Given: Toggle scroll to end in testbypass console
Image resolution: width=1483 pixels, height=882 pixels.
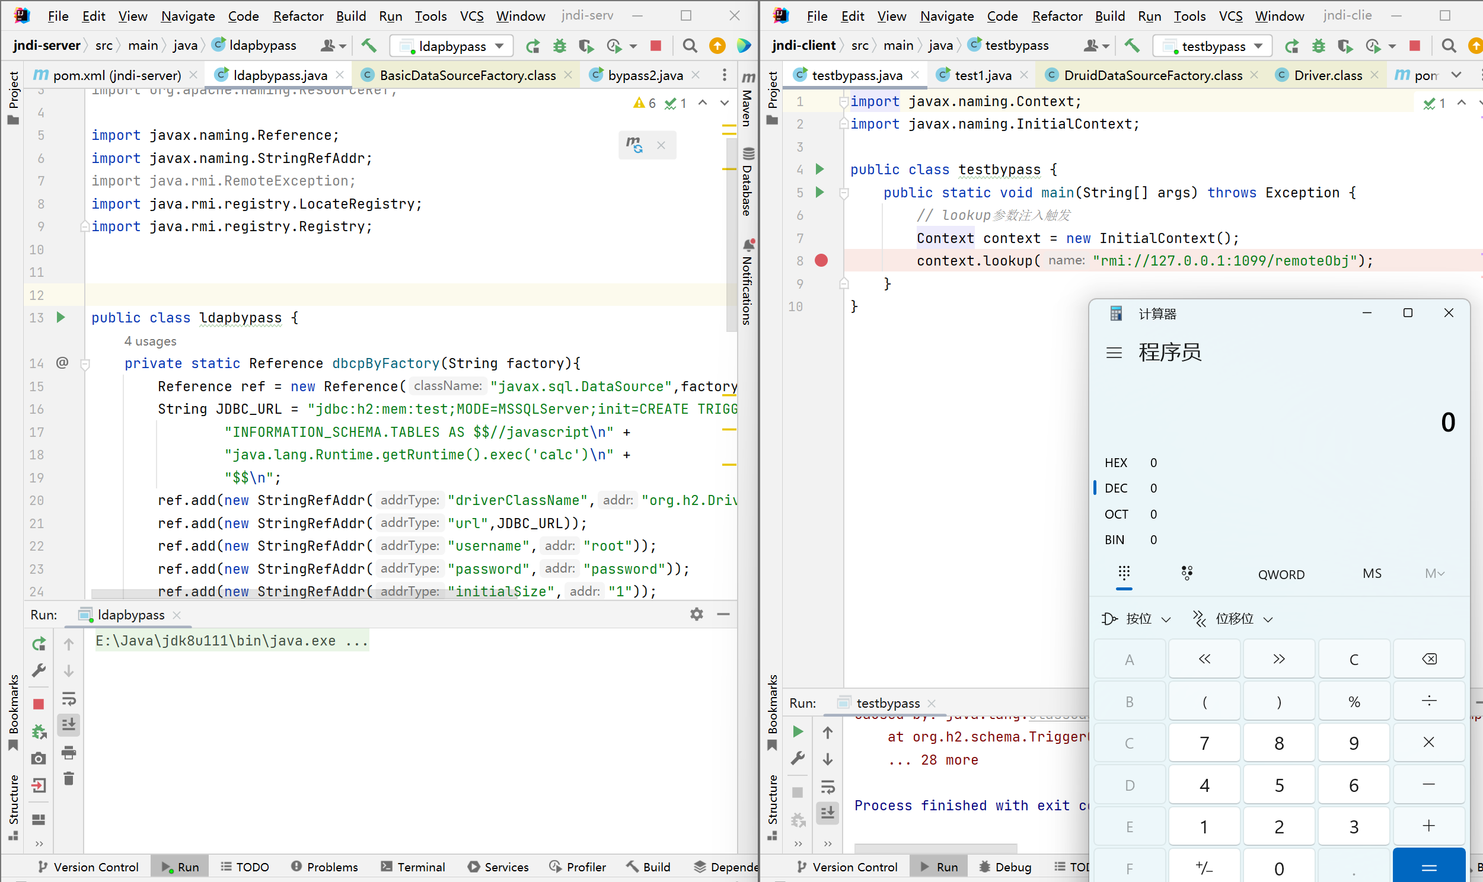Looking at the screenshot, I should pyautogui.click(x=827, y=813).
